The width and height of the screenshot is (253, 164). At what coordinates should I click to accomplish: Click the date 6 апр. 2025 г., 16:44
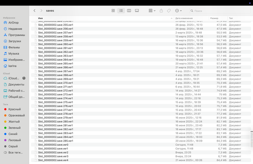point(187,87)
